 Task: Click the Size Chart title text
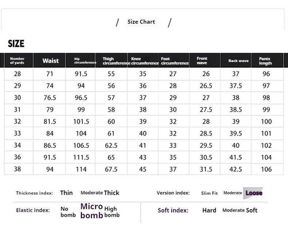pos(141,22)
